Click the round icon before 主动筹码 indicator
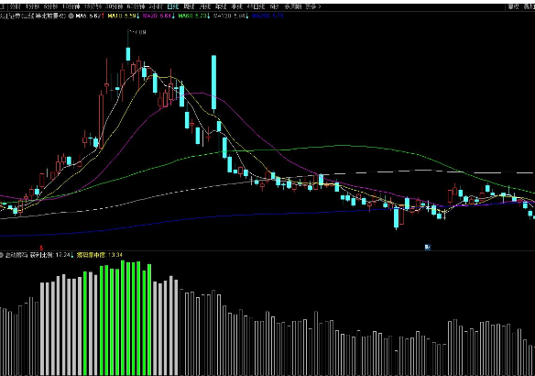Viewport: 535px width, 376px height. (1, 255)
